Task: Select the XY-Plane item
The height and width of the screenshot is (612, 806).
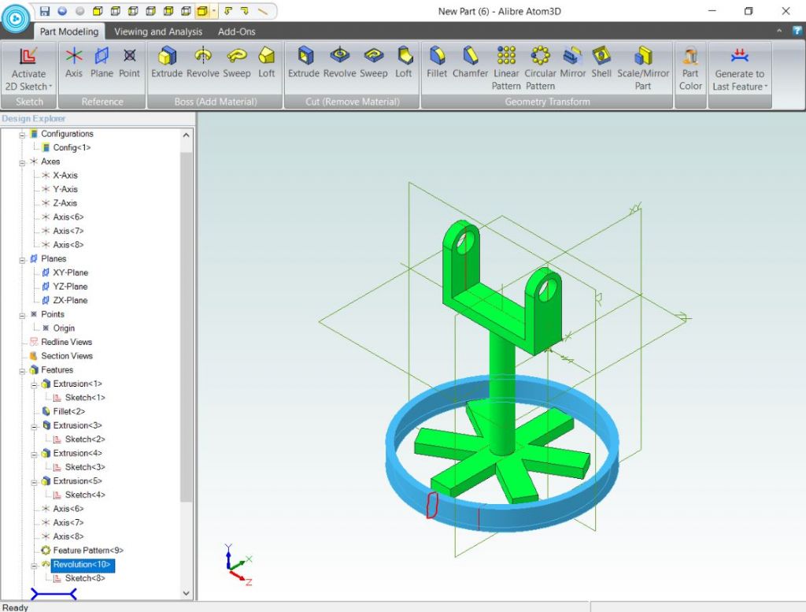Action: pyautogui.click(x=70, y=273)
